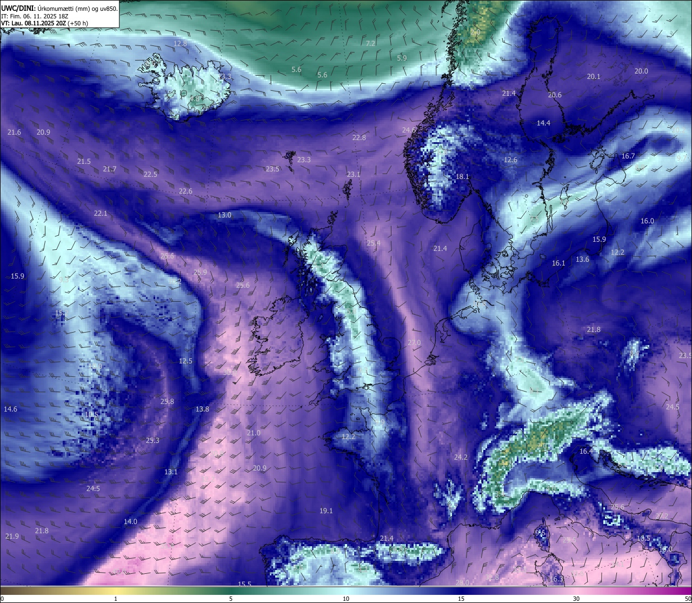Click the map value '19.1'
The image size is (692, 603).
pyautogui.click(x=326, y=511)
